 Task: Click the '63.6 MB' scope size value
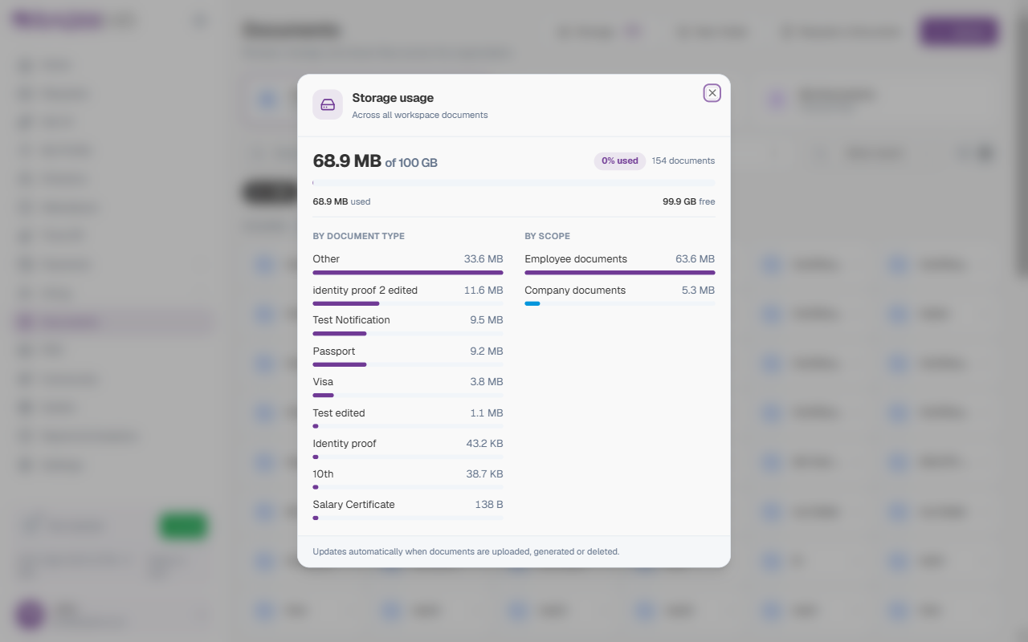coord(696,259)
